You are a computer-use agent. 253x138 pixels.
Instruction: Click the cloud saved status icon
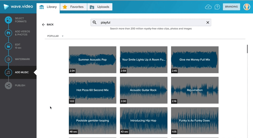[x=208, y=7]
